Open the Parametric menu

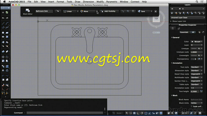[x=112, y=2]
